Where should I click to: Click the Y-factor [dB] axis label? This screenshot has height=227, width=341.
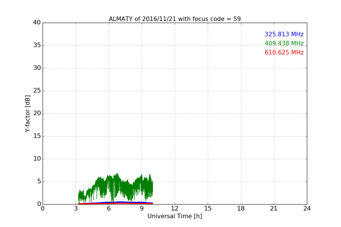pyautogui.click(x=28, y=113)
